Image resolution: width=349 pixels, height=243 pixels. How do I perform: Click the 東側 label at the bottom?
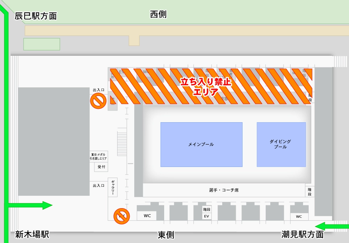(166, 235)
